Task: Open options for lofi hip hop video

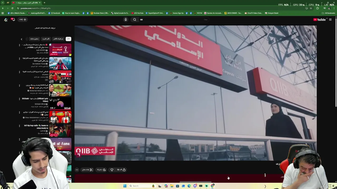Action: (19, 126)
